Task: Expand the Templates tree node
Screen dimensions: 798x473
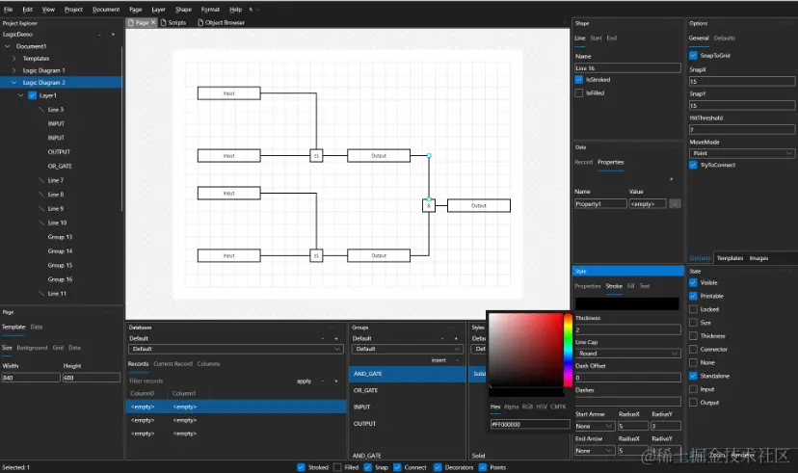Action: [13, 59]
